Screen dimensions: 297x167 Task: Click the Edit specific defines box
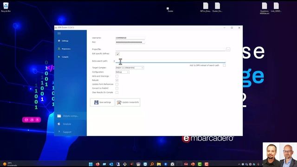point(117,54)
